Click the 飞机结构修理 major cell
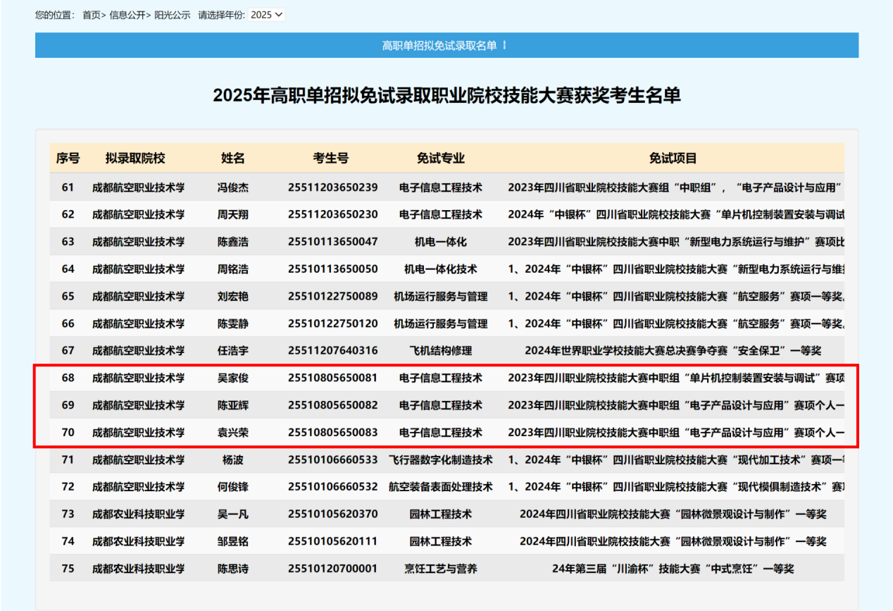893x611 pixels. click(440, 350)
